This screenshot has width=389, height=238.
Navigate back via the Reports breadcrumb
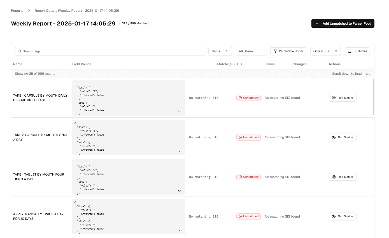click(17, 10)
